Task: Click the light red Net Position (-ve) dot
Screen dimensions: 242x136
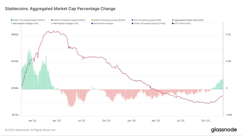Action: pyautogui.click(x=52, y=23)
